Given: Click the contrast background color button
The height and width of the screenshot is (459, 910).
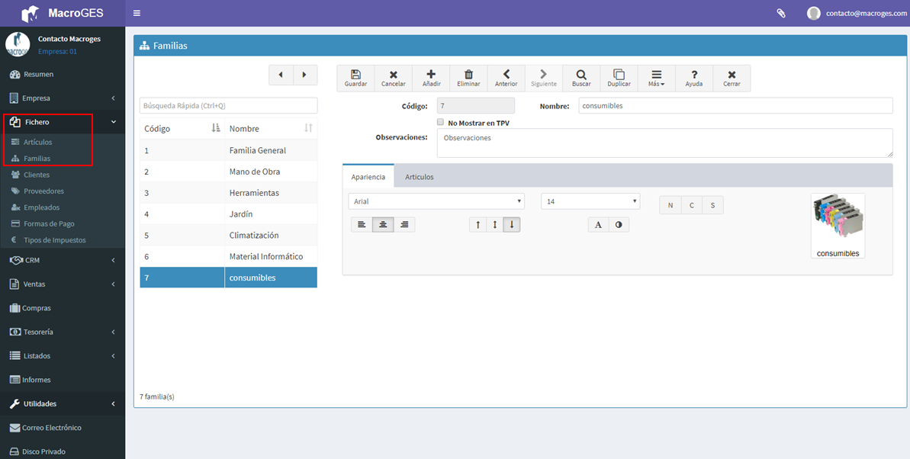Looking at the screenshot, I should pyautogui.click(x=619, y=225).
